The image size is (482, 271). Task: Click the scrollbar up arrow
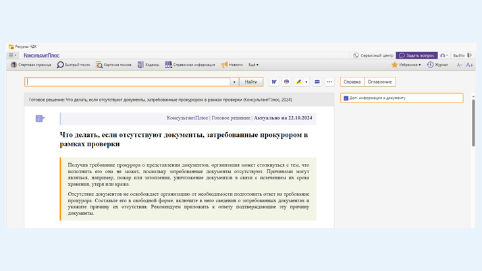473,96
